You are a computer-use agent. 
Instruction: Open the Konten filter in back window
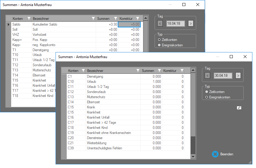(29, 19)
